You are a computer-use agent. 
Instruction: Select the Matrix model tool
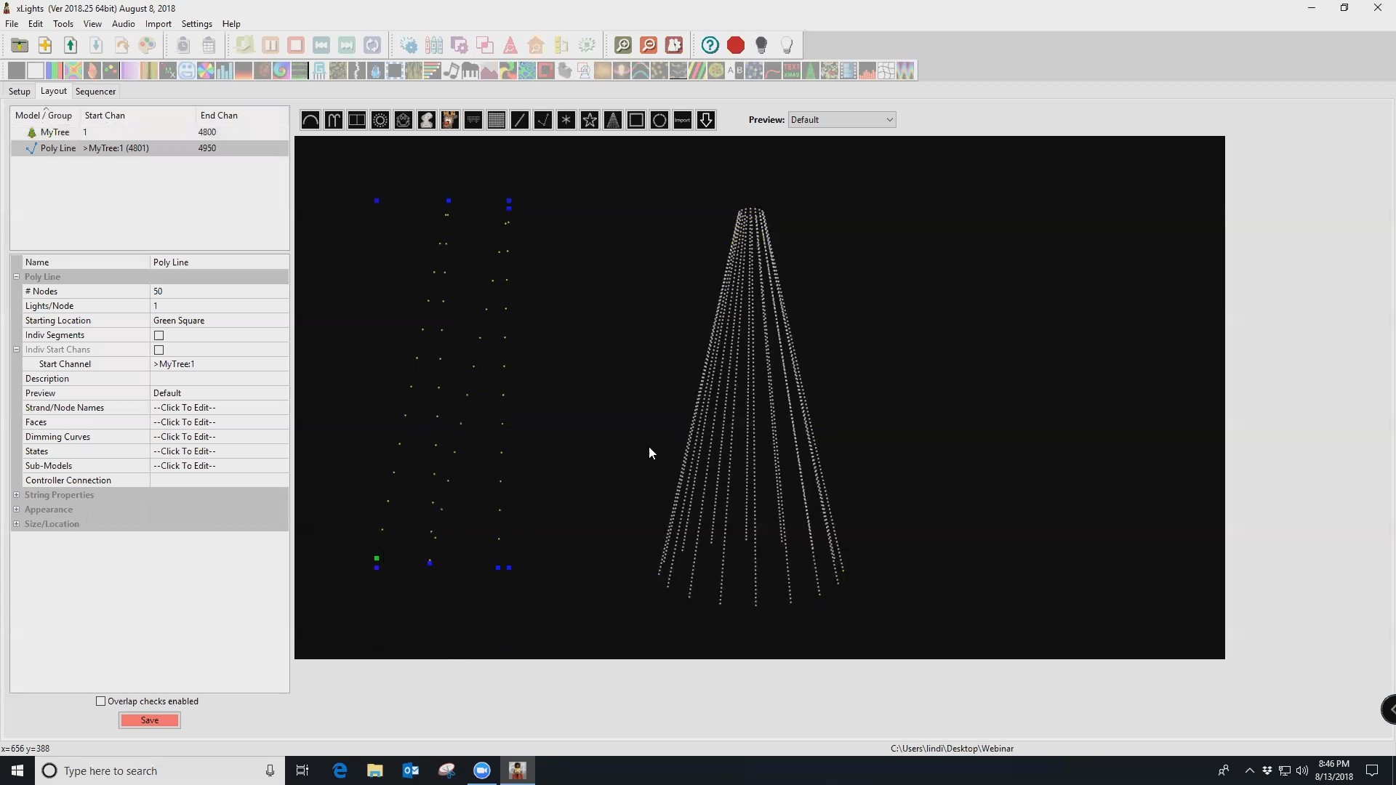[497, 120]
